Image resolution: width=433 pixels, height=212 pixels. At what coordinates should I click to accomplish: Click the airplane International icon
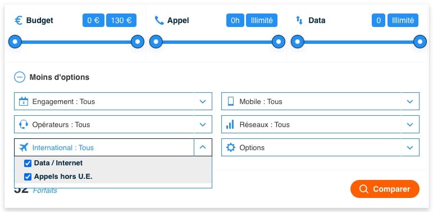pyautogui.click(x=24, y=147)
